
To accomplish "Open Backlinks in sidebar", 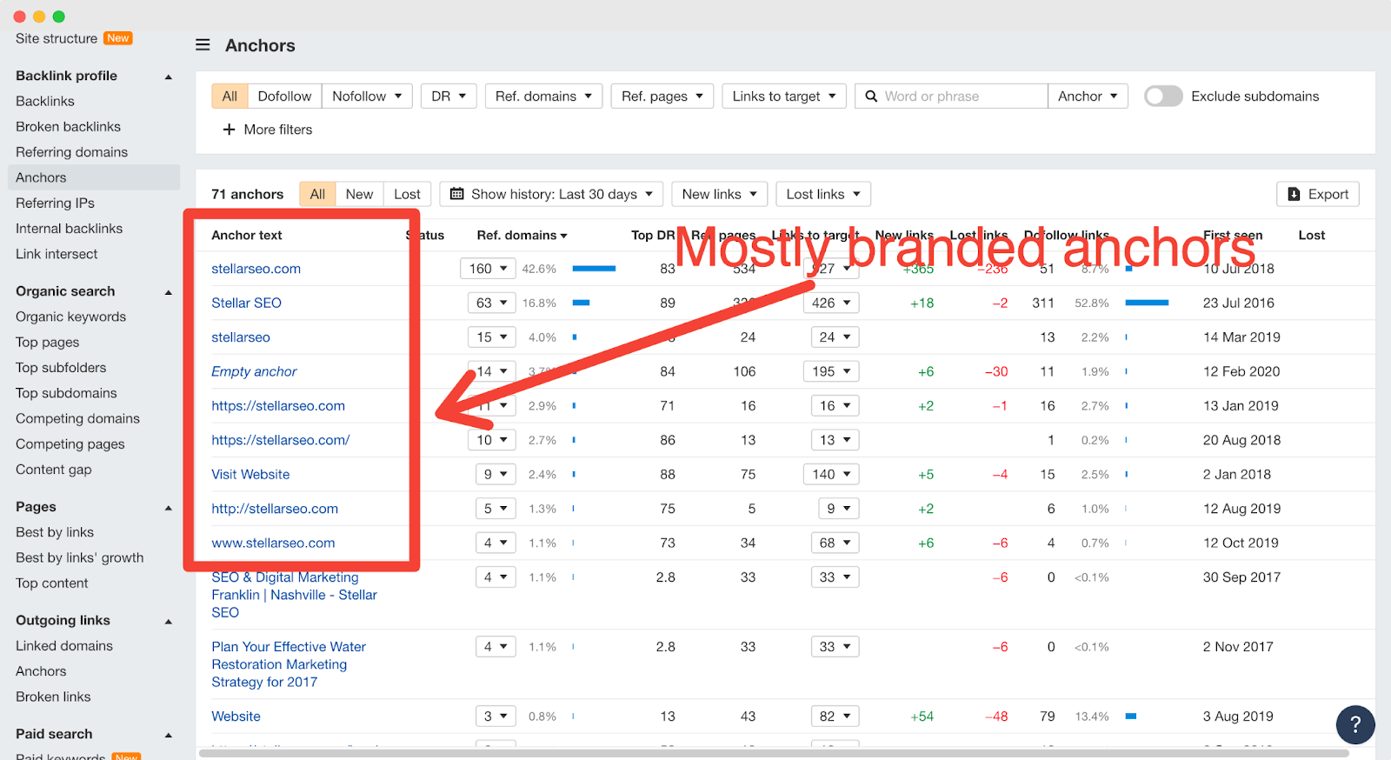I will tap(45, 101).
